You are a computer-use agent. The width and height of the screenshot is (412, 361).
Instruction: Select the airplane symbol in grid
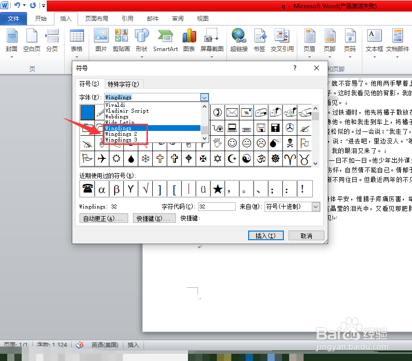[x=102, y=158]
